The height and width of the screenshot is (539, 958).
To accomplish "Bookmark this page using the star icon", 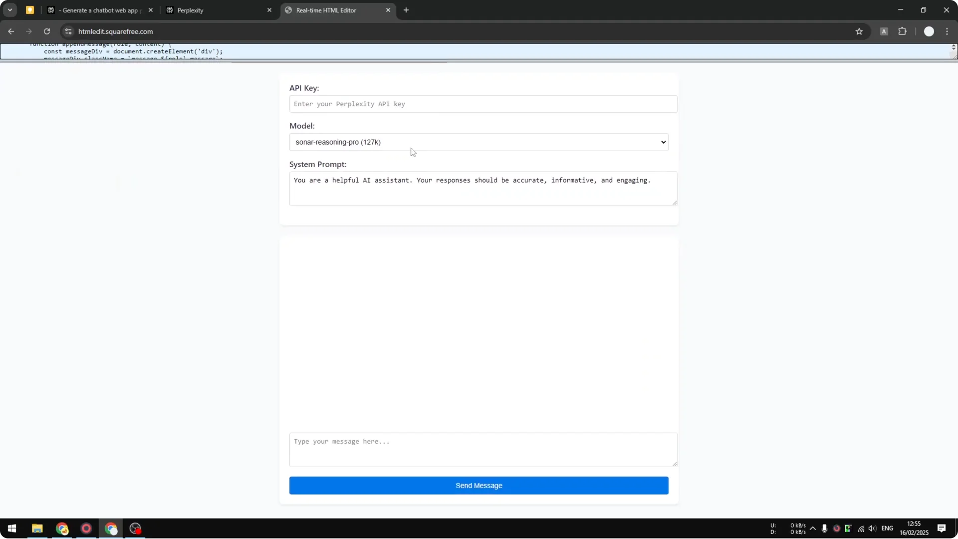I will [859, 31].
